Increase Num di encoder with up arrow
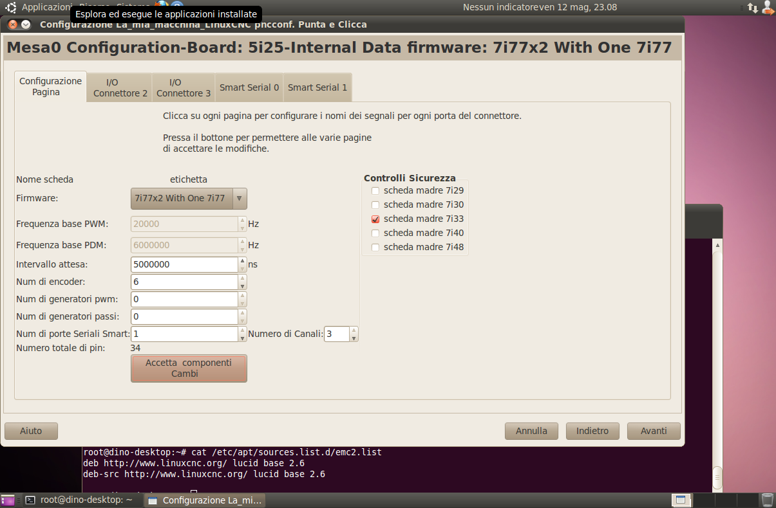Image resolution: width=776 pixels, height=508 pixels. pos(243,278)
